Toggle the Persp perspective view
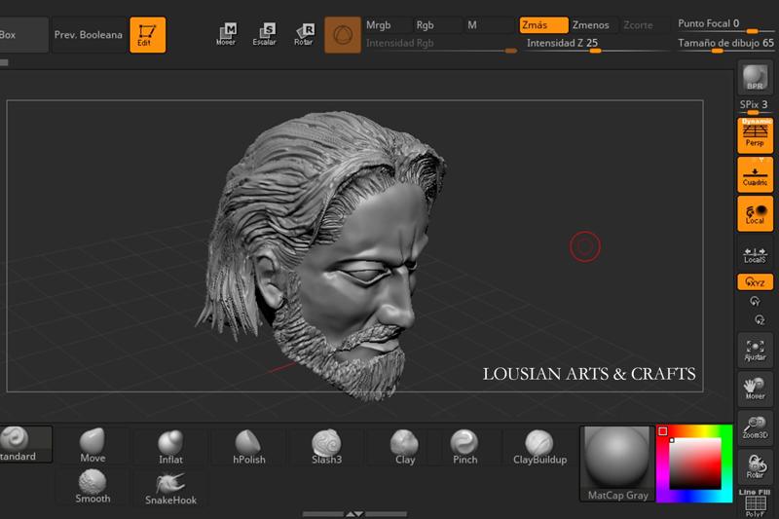Screen dimensions: 779x519 pos(755,134)
